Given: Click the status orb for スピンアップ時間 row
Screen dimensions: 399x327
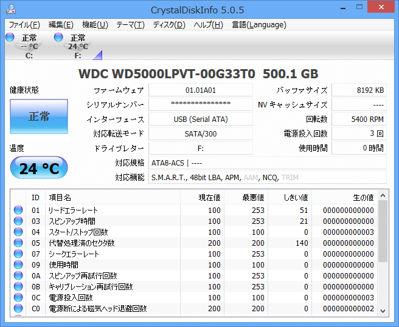Looking at the screenshot, I should (18, 221).
